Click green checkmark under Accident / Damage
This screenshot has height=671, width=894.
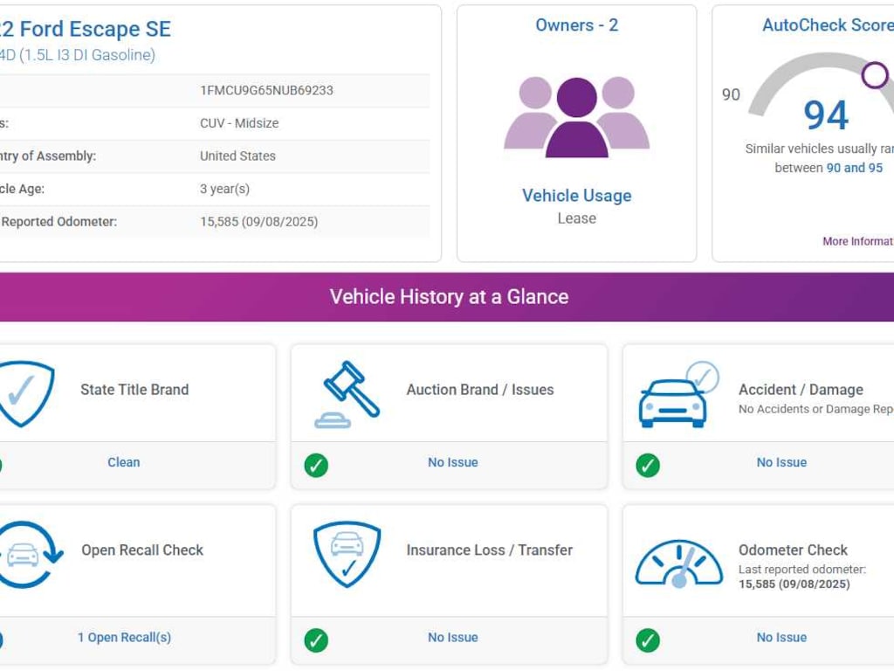(x=647, y=465)
